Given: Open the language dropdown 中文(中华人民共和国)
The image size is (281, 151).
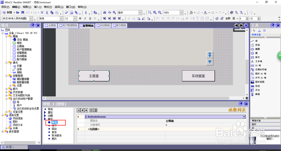Looking at the screenshot, I should point(31,18).
